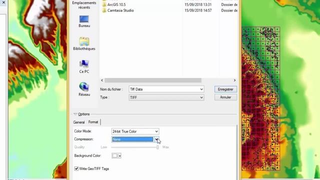
Task: Open the Background Color dropdown arrow
Action: (119, 156)
